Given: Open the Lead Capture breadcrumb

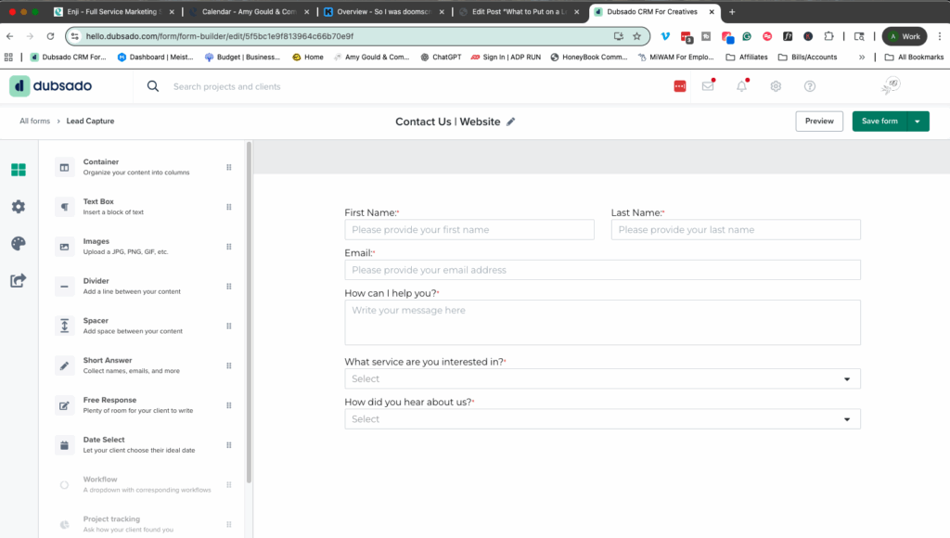Looking at the screenshot, I should pos(90,122).
